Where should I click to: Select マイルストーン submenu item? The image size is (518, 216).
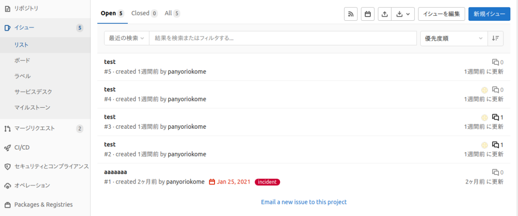[45, 107]
